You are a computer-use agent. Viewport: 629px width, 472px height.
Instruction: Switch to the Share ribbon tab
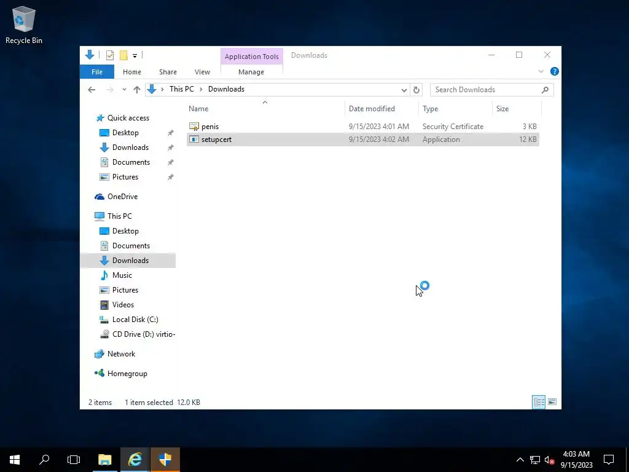168,72
